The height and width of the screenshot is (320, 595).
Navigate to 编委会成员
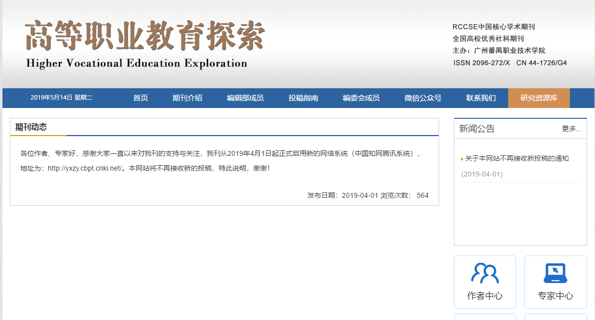click(x=361, y=98)
